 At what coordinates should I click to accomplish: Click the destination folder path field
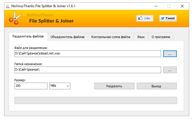88,70
